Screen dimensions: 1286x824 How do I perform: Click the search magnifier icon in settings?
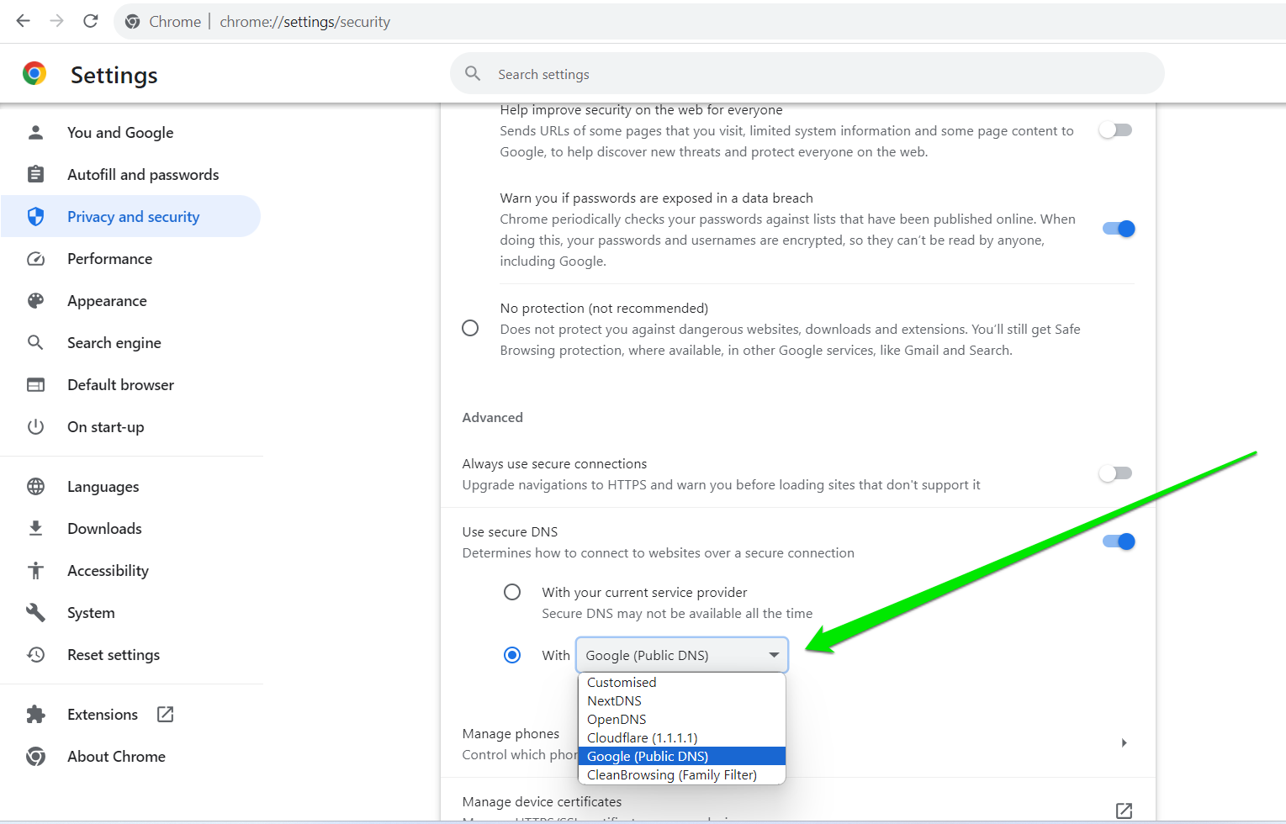(x=473, y=74)
